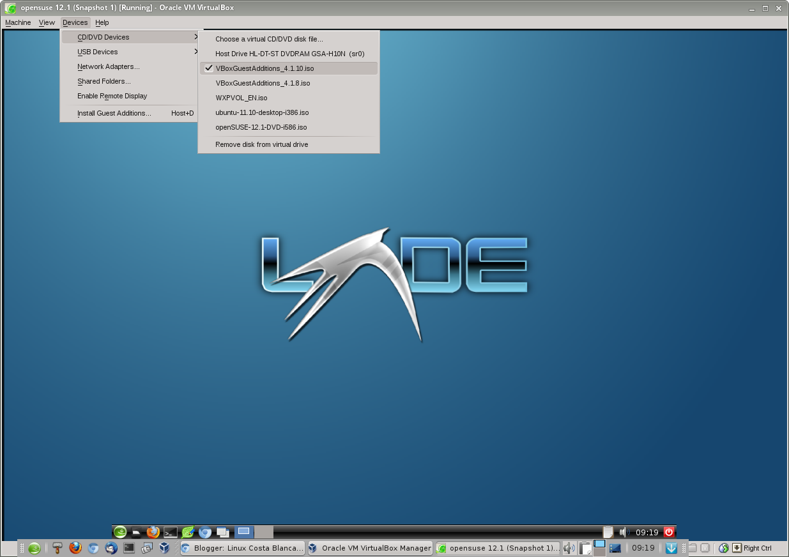Image resolution: width=789 pixels, height=557 pixels.
Task: Uncheck VBoxGuestAdditions_4.1.10.iso
Action: [x=289, y=68]
